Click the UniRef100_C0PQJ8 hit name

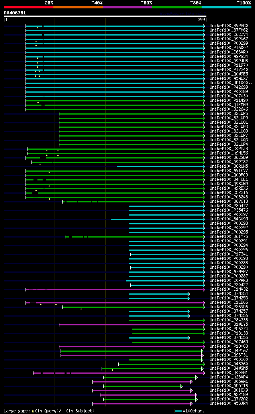(229, 149)
